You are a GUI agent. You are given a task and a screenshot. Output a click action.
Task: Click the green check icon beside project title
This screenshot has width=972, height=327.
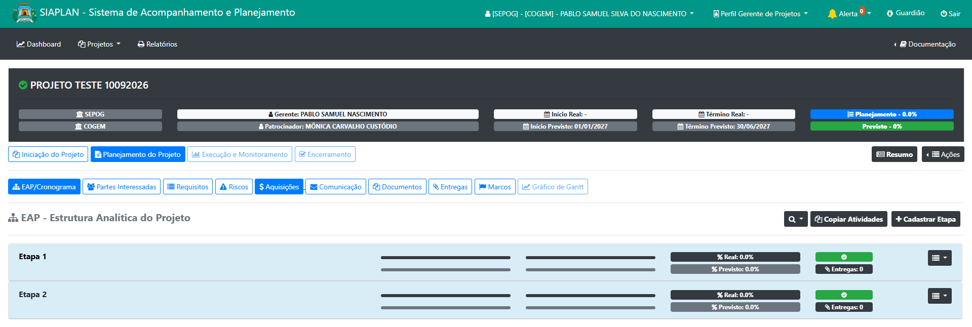click(x=23, y=85)
